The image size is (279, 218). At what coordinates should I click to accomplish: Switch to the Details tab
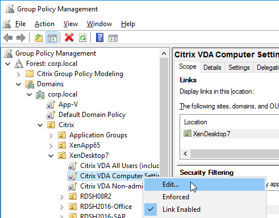pos(213,68)
